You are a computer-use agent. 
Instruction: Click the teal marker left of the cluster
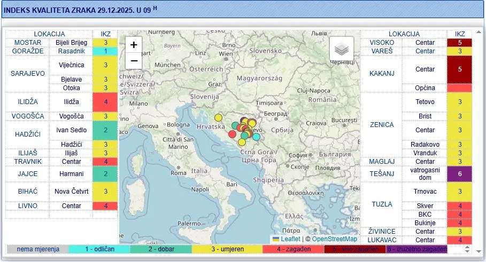[235, 126]
